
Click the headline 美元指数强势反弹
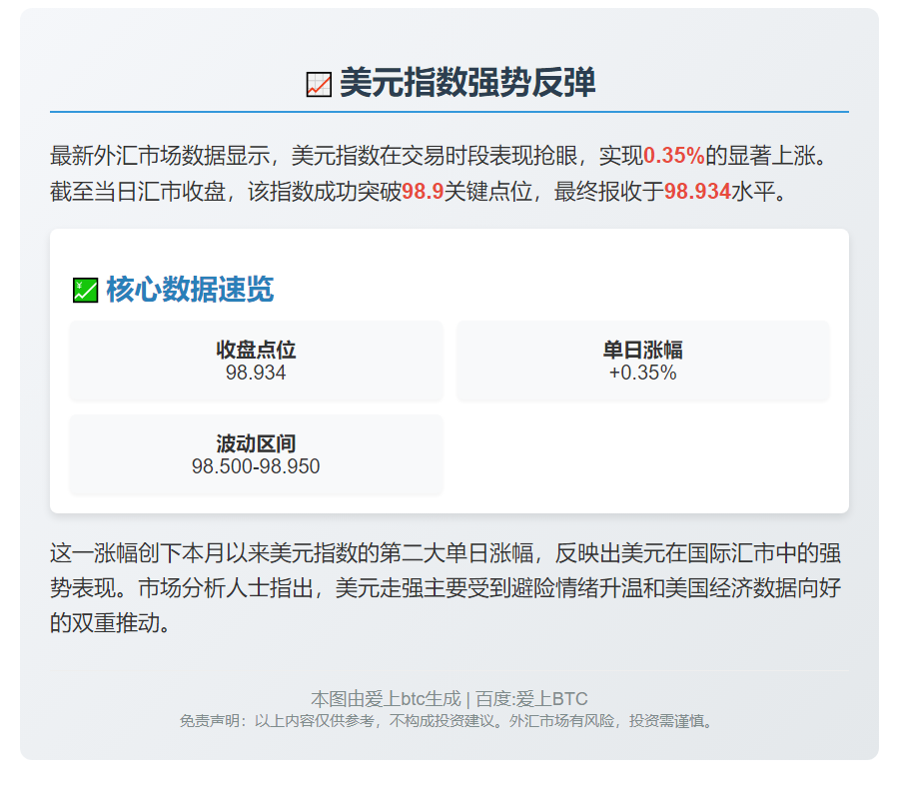[466, 83]
